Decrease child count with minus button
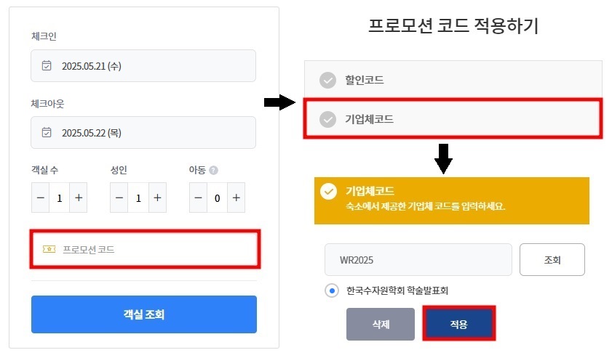Viewport: 612px width, 358px height. coord(198,198)
